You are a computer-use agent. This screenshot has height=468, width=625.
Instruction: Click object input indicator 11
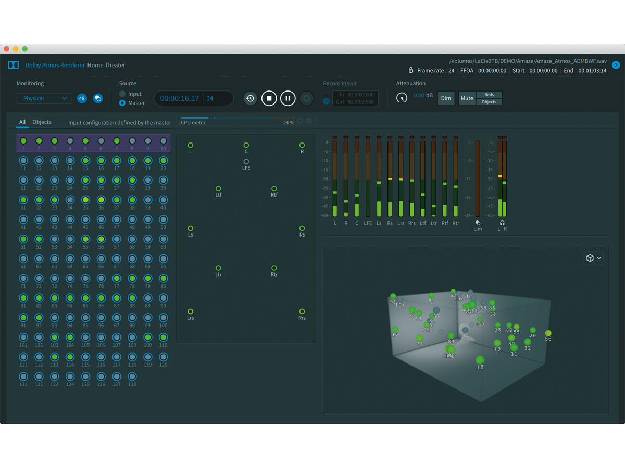click(x=23, y=161)
